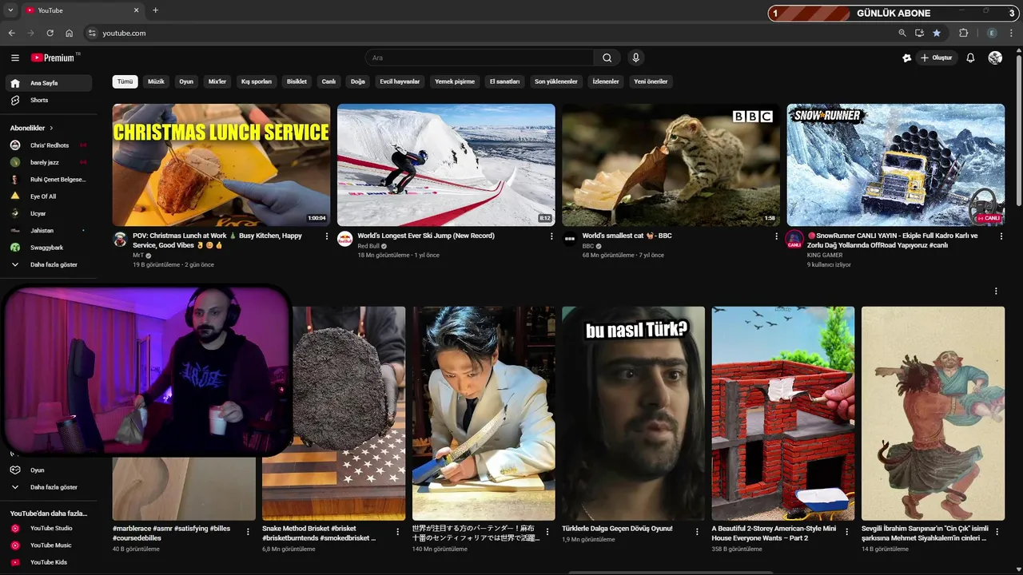The image size is (1023, 575).
Task: Open KING GAMER channel avatar
Action: click(x=794, y=239)
